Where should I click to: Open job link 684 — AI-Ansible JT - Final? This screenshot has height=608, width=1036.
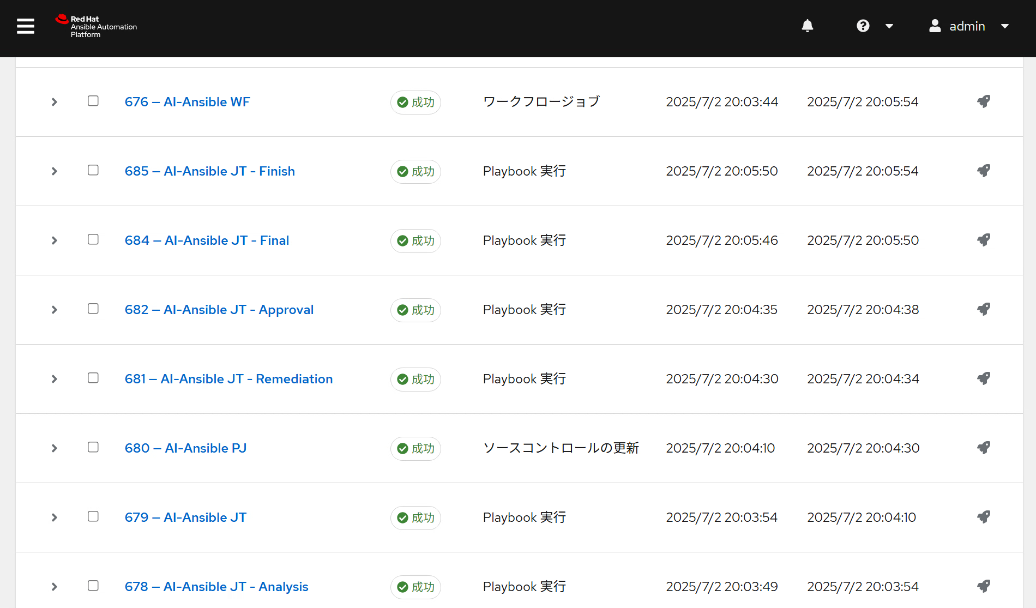[207, 240]
